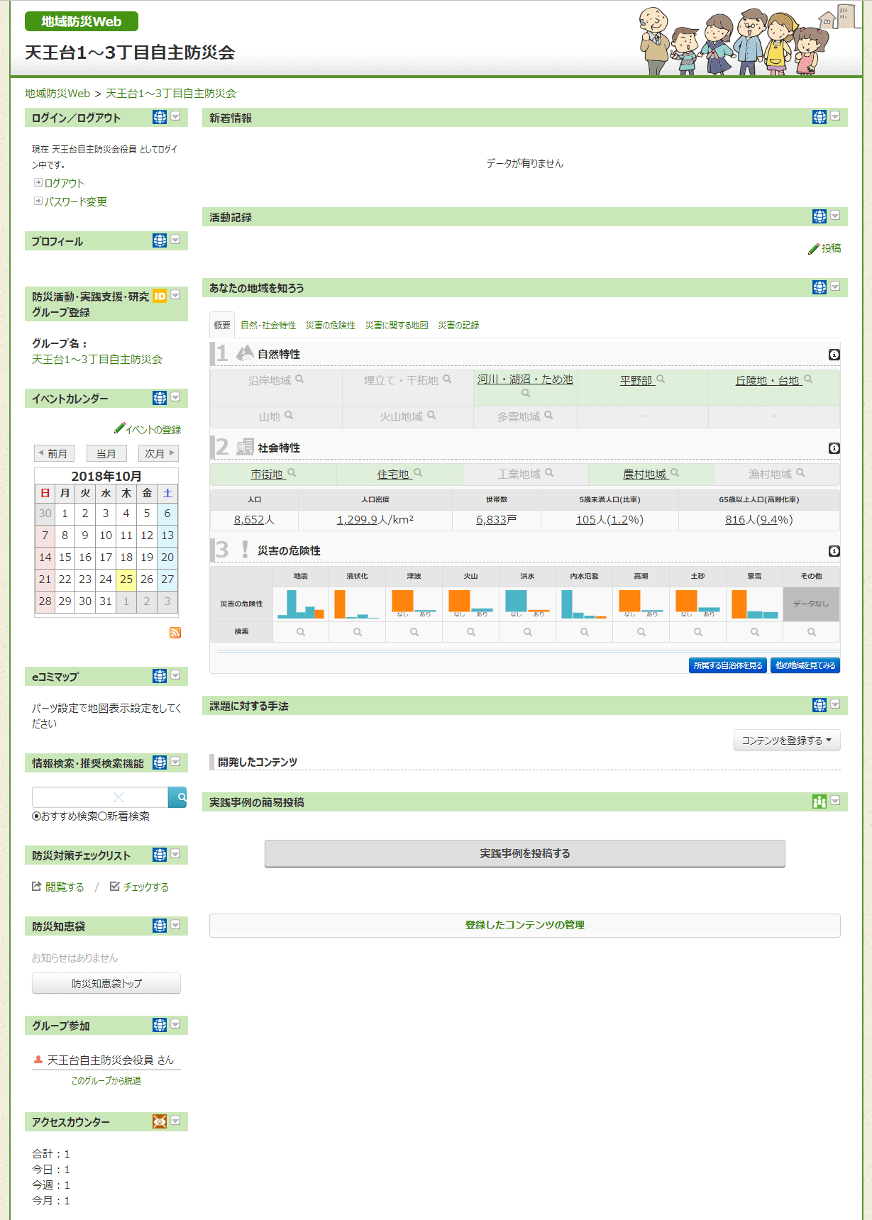Click the 津波 hazard bar chart
The height and width of the screenshot is (1220, 872).
(414, 604)
